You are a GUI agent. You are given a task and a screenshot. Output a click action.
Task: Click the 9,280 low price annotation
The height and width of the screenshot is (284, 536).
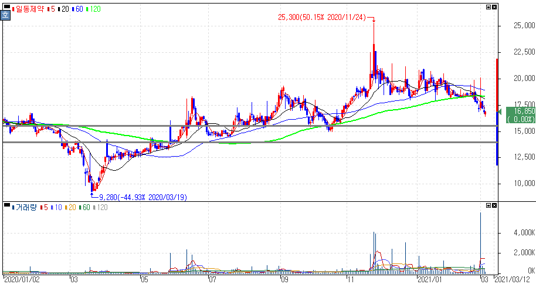[143, 197]
